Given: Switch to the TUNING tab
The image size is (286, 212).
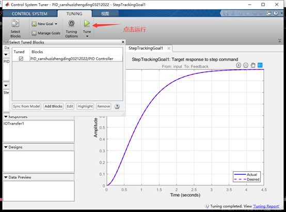Looking at the screenshot, I should pos(74,14).
